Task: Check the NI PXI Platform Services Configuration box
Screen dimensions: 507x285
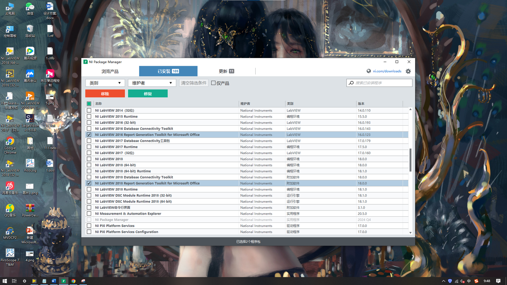Action: tap(89, 232)
